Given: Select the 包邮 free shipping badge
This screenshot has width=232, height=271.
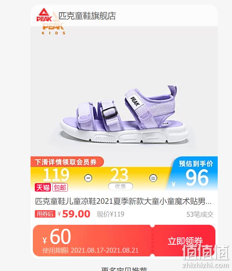Looking at the screenshot, I should 60,188.
